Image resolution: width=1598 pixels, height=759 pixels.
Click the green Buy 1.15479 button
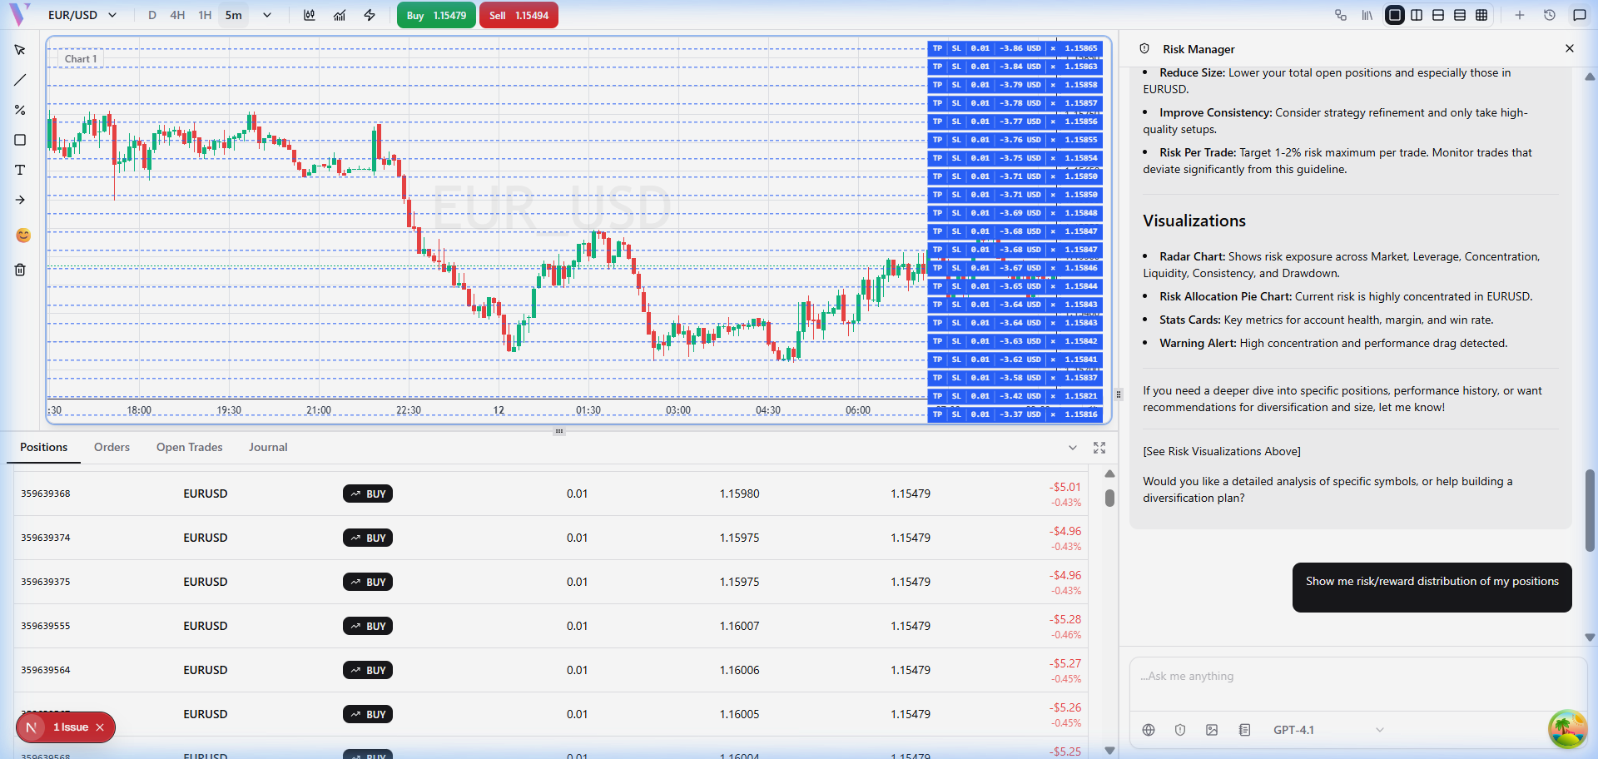click(x=436, y=15)
